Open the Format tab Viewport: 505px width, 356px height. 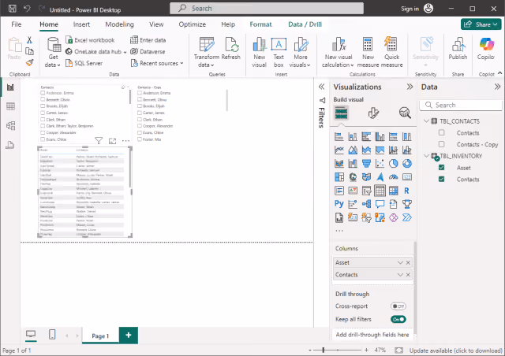coord(260,24)
